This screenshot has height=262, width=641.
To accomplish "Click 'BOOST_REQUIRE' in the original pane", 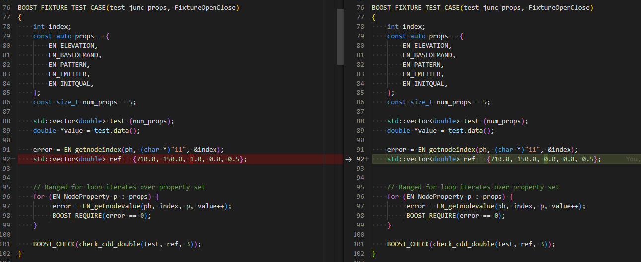I will point(77,216).
